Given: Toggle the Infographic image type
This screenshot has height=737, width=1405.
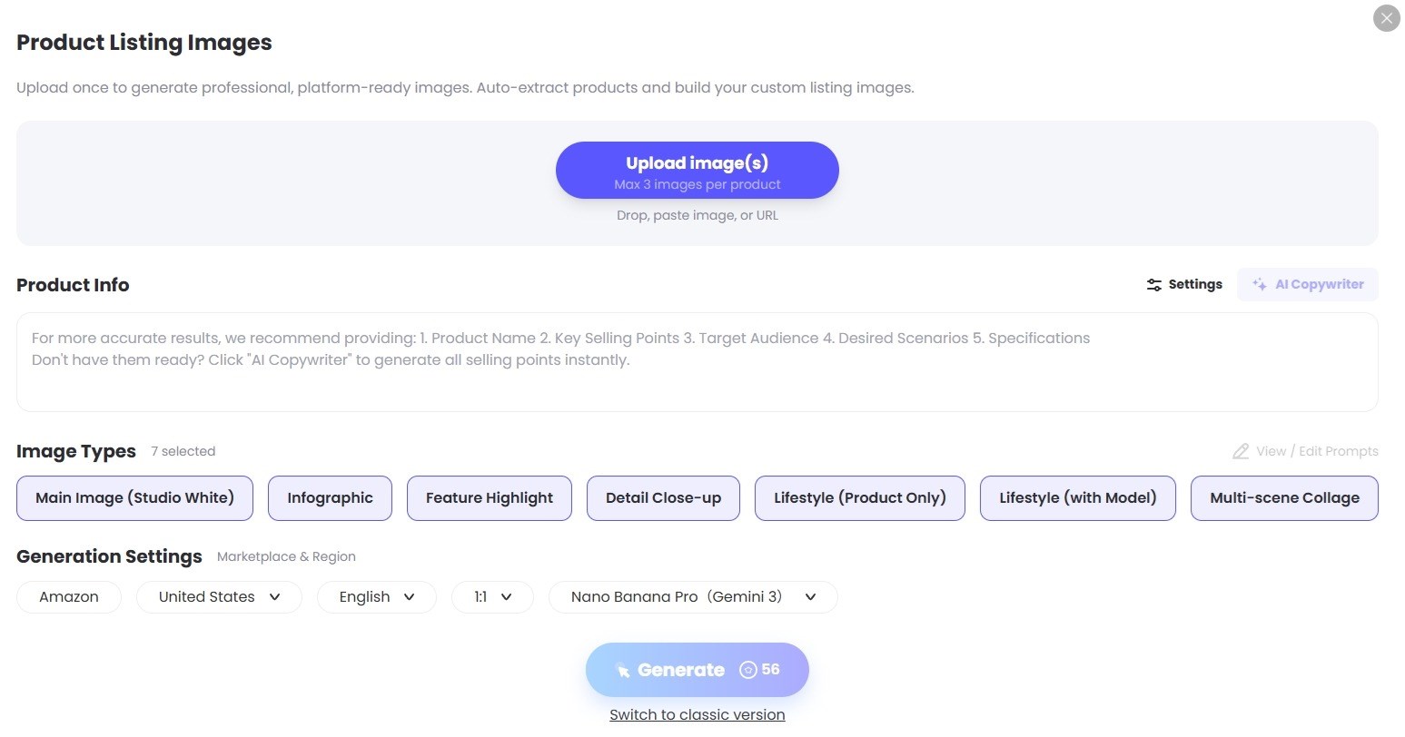Looking at the screenshot, I should (330, 498).
